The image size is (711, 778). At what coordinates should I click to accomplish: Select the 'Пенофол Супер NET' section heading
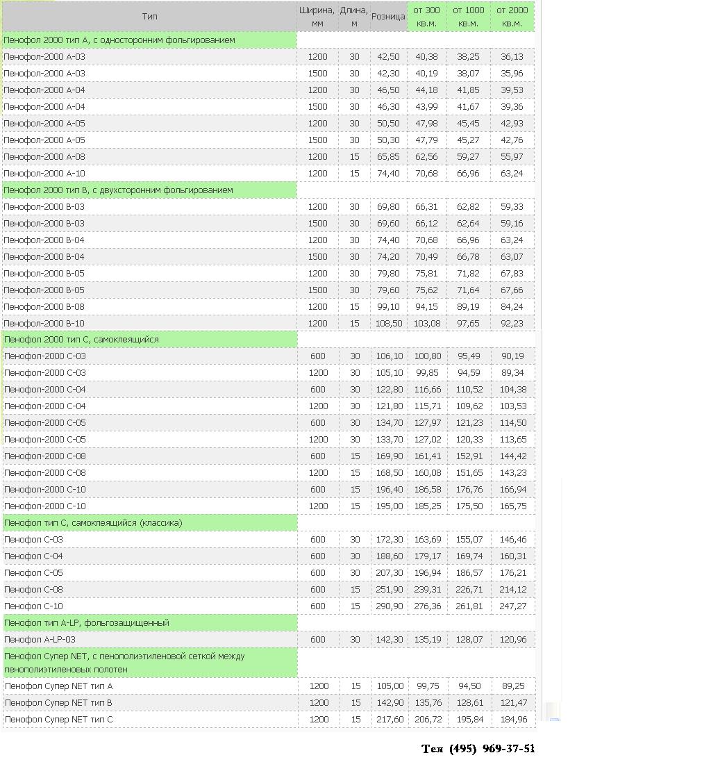(x=150, y=663)
